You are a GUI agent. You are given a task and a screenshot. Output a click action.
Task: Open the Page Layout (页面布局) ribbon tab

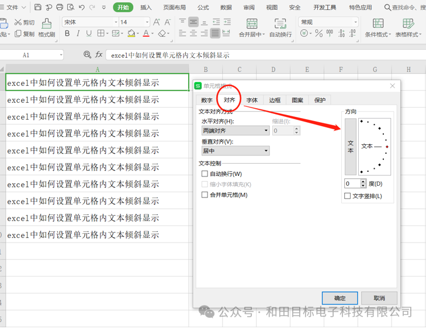click(174, 8)
